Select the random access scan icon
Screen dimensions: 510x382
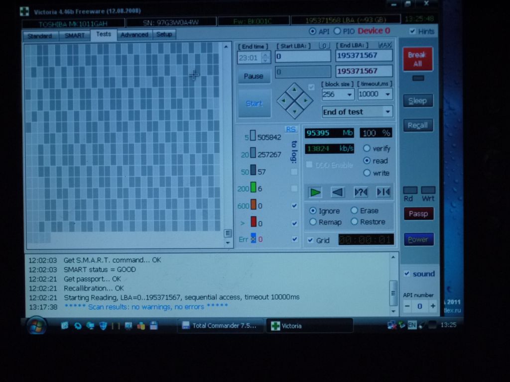point(361,192)
